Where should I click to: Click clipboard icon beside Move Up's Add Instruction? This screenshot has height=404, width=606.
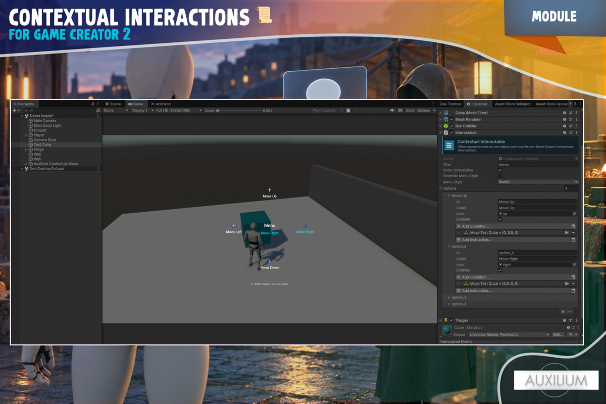[573, 240]
